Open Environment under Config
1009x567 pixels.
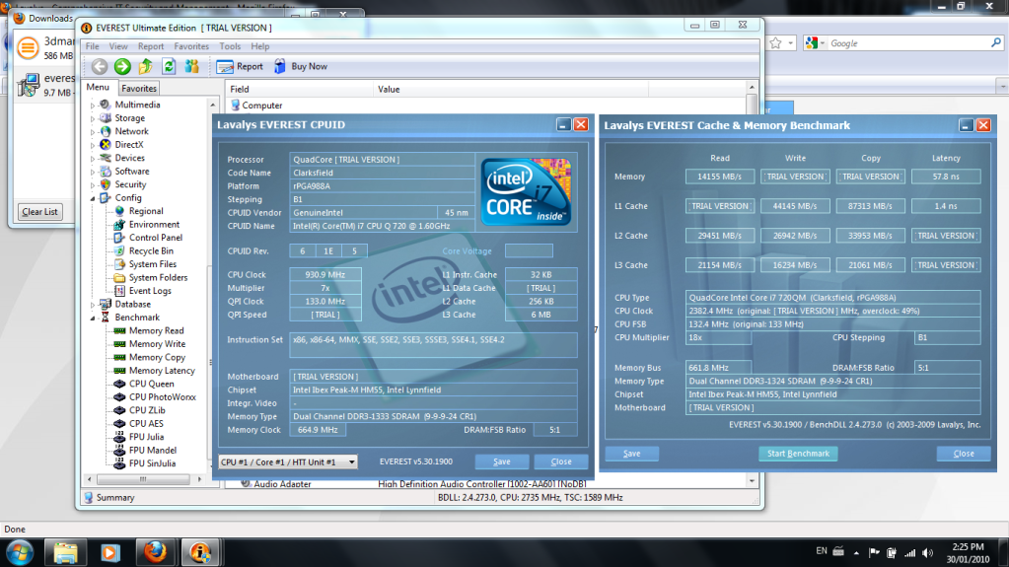(154, 225)
